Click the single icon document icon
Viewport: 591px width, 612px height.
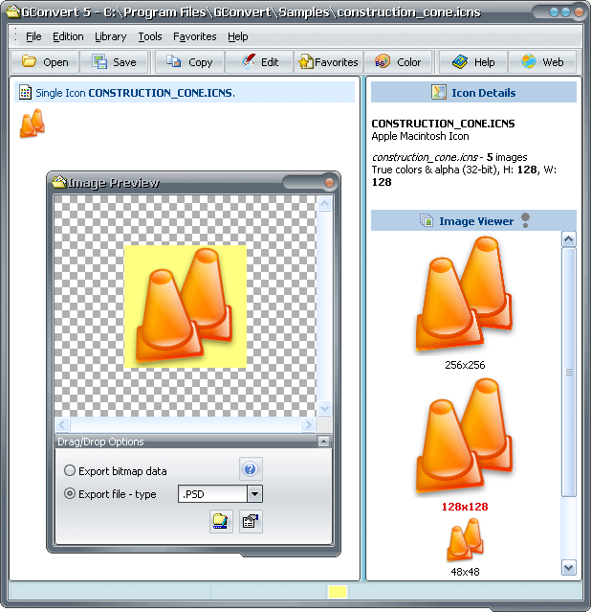[25, 92]
